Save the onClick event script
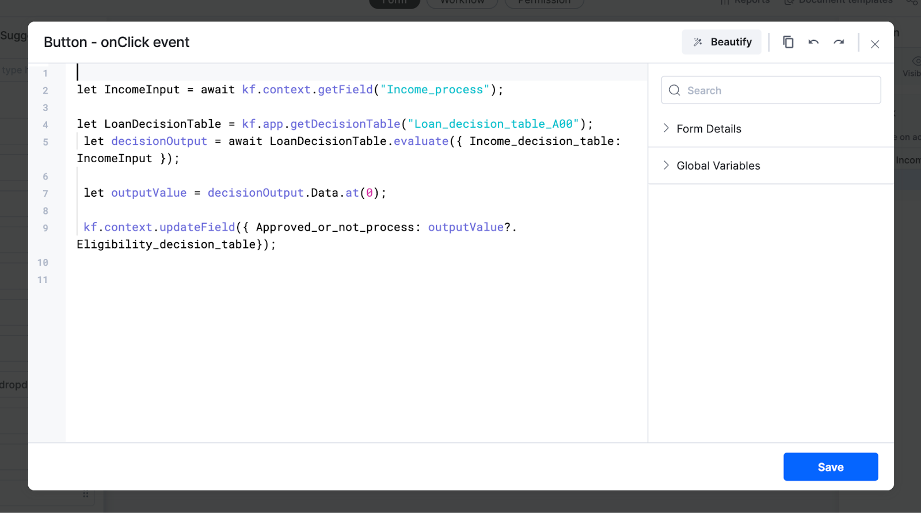The image size is (921, 513). point(831,467)
